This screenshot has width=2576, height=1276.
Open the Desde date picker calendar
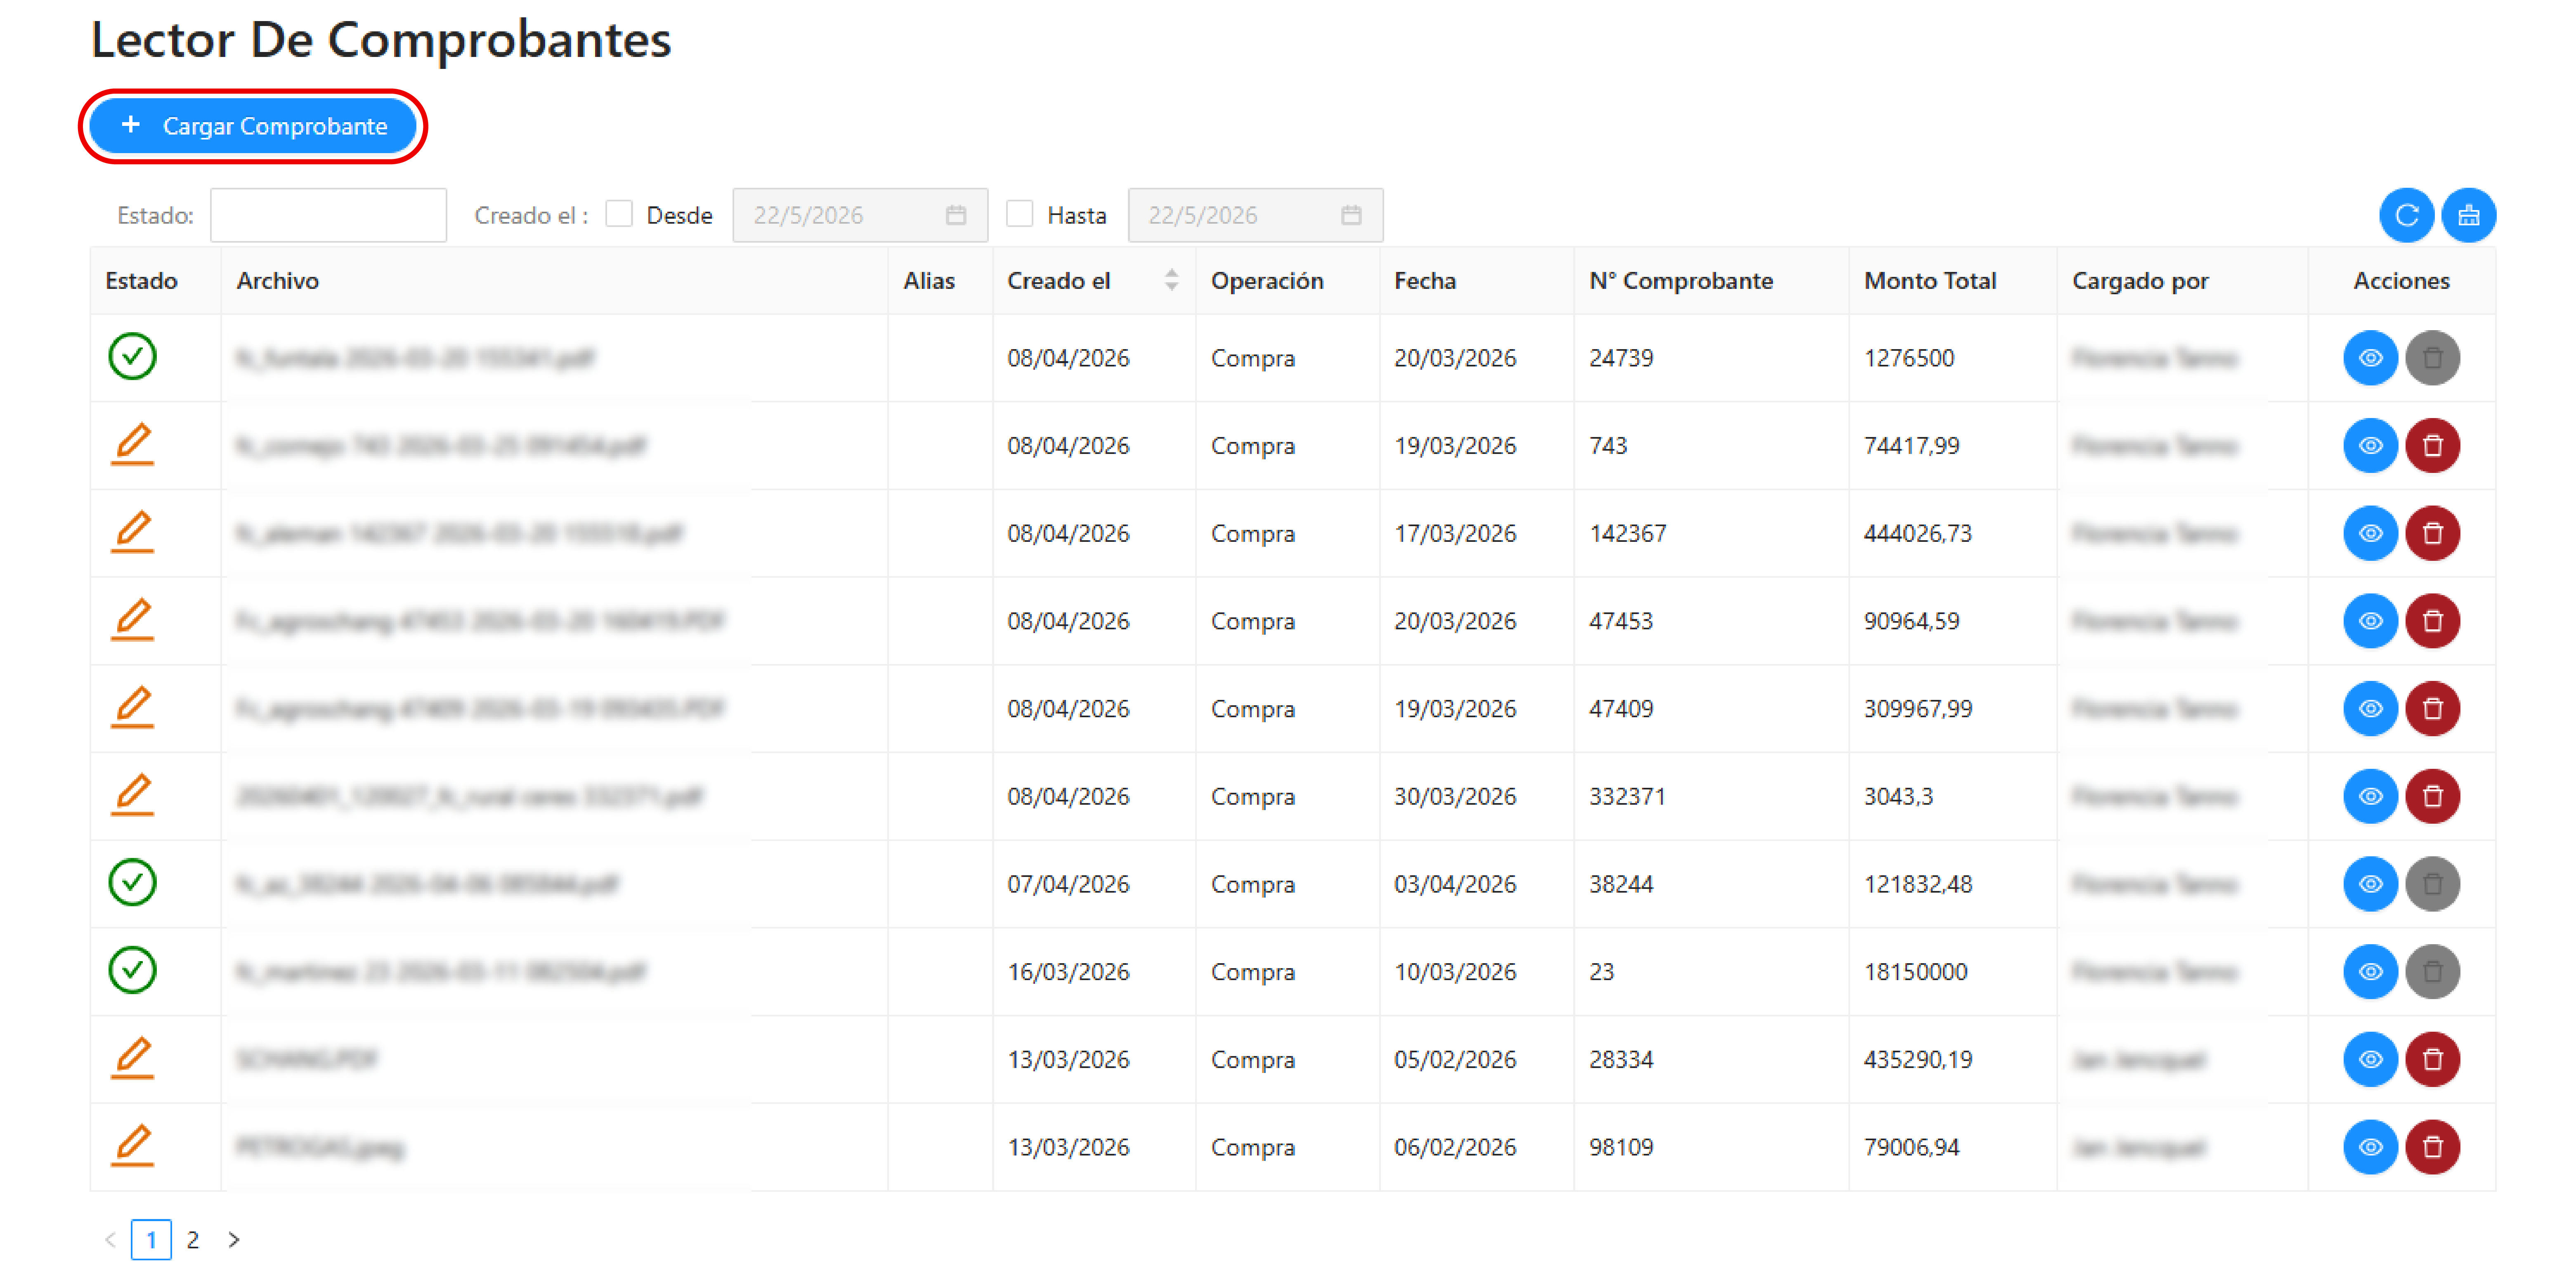click(x=956, y=215)
